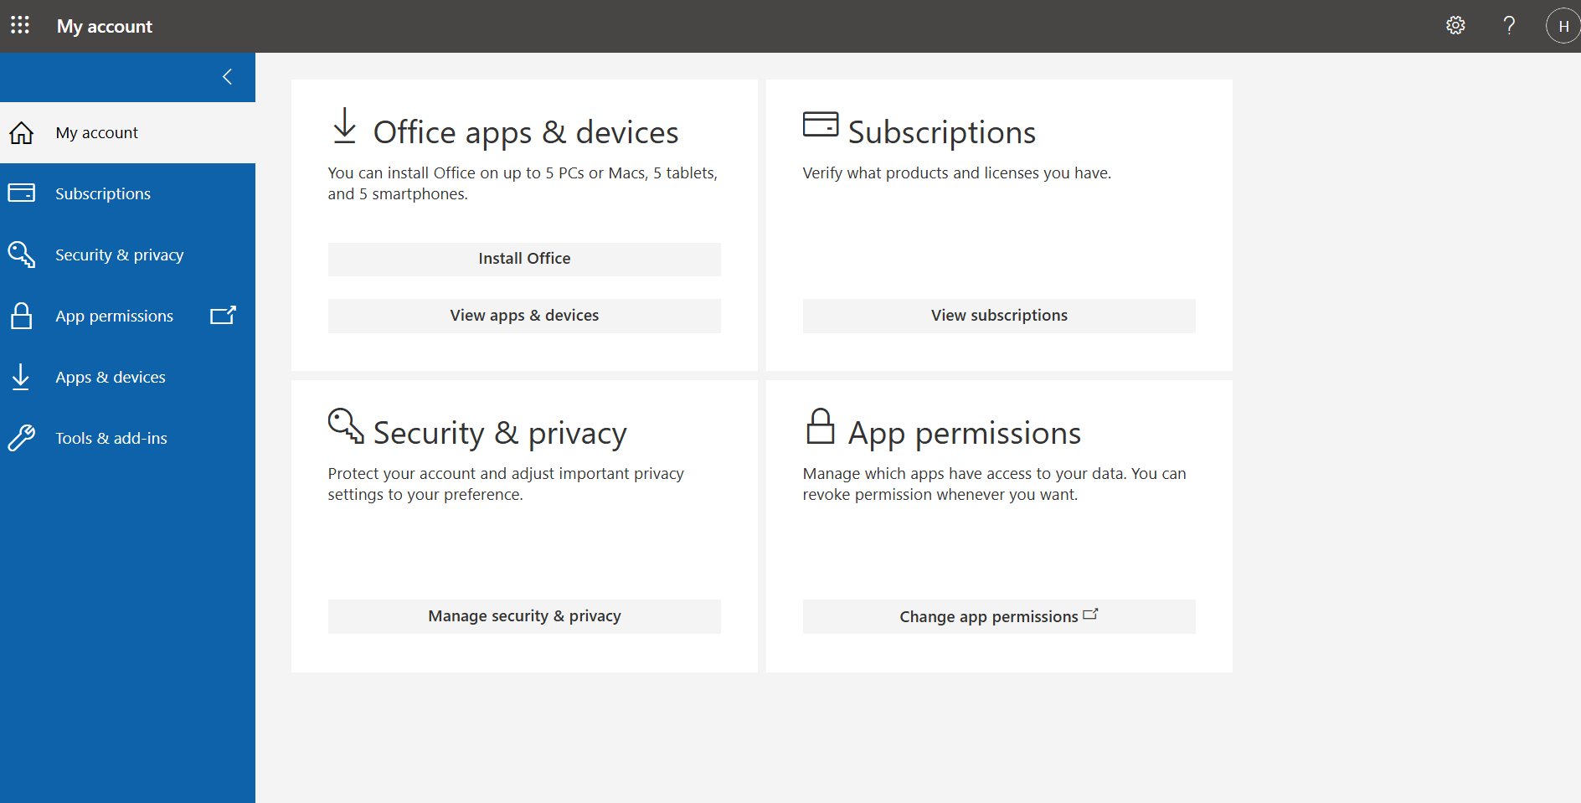The height and width of the screenshot is (803, 1581).
Task: Open Security & privacy from the sidebar
Action: pyautogui.click(x=127, y=255)
